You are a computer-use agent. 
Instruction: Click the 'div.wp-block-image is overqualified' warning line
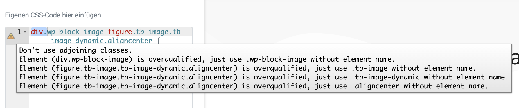tap(207, 59)
